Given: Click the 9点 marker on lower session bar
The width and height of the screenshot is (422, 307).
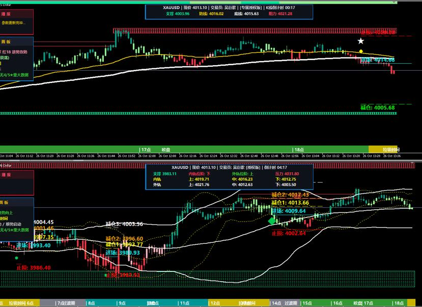Looking at the screenshot, I should click(121, 303).
